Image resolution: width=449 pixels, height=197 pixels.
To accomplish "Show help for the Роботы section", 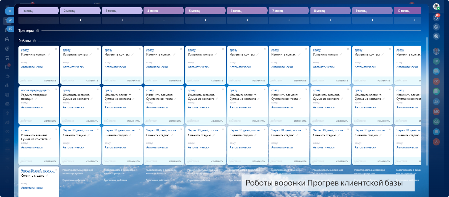I will pyautogui.click(x=34, y=41).
